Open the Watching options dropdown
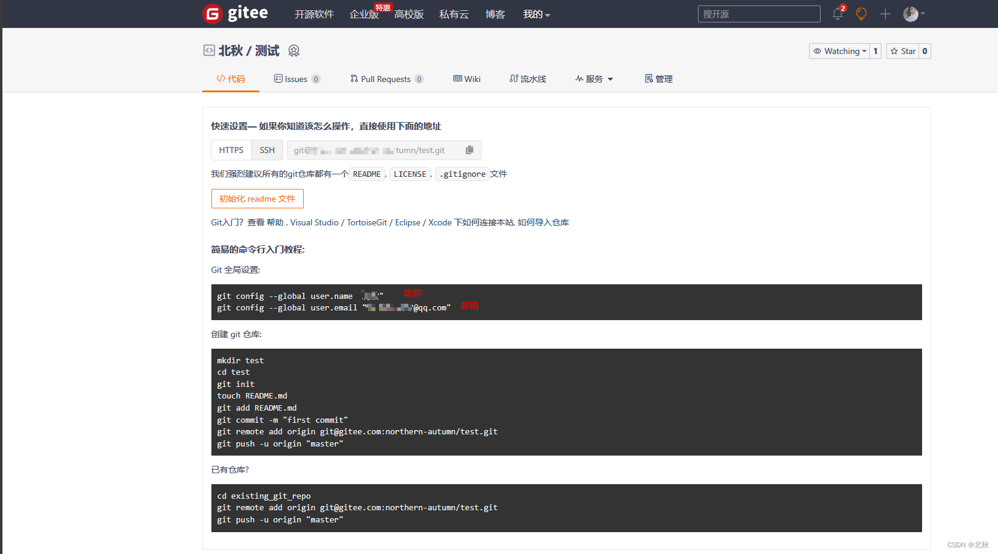Image resolution: width=998 pixels, height=554 pixels. point(839,51)
